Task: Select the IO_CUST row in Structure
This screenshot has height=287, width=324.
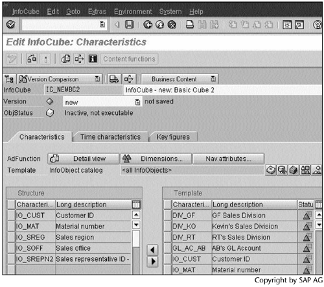Action: pos(12,216)
